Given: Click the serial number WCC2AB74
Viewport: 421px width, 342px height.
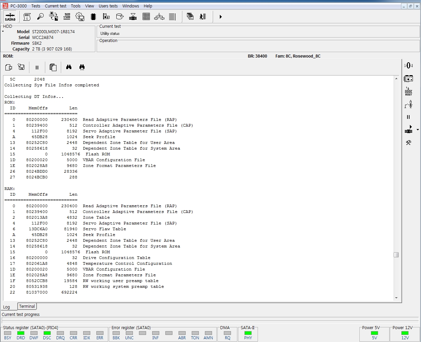Looking at the screenshot, I should point(43,37).
